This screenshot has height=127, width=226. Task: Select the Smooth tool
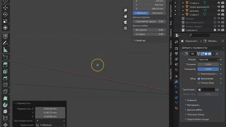pyautogui.click(x=5, y=111)
